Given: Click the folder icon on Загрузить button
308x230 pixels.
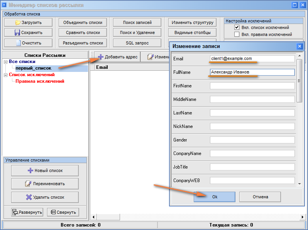Looking at the screenshot, I should click(x=18, y=22).
